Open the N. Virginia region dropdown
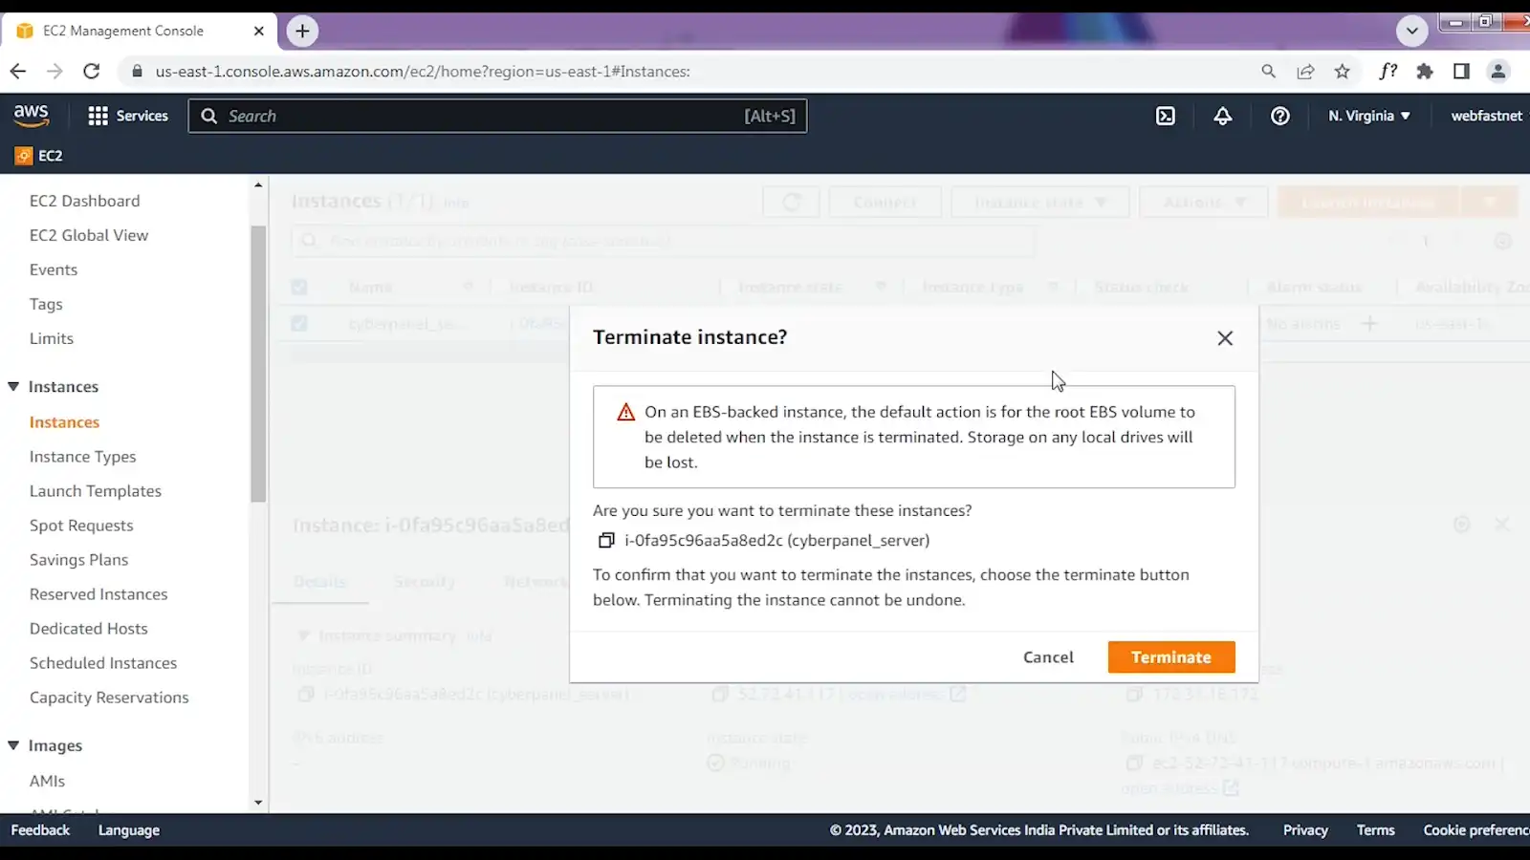 pos(1368,116)
